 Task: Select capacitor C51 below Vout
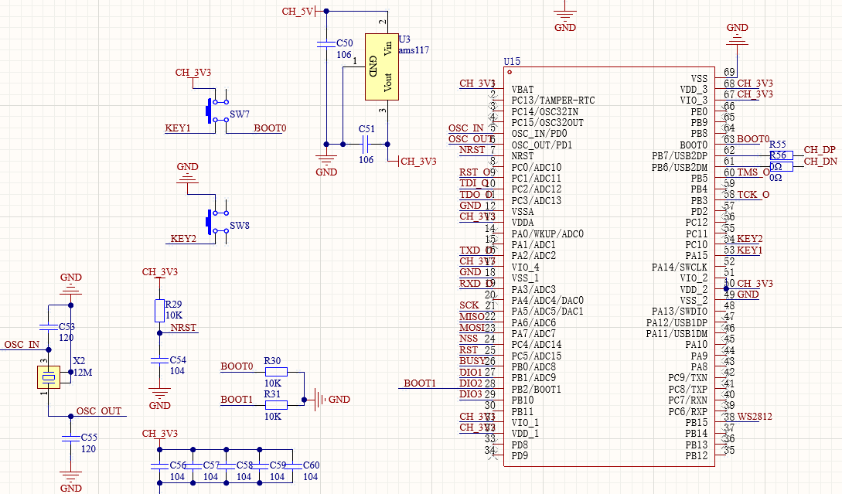point(366,143)
